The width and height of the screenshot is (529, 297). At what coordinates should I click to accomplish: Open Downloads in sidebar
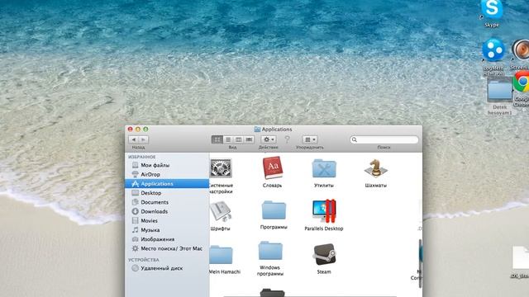[167, 211]
